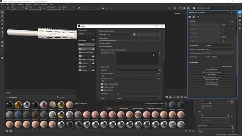Open the Output Size dropdown

[119, 34]
